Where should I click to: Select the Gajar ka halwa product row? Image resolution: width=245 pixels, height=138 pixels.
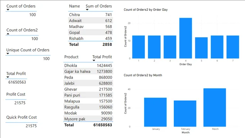coord(88,71)
